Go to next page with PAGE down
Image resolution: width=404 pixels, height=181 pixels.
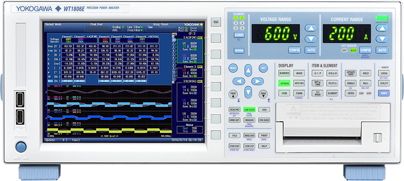pos(263,95)
